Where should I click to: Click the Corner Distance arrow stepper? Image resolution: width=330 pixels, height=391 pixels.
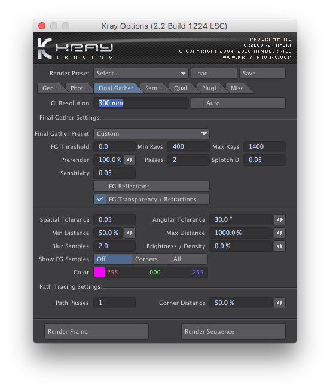[280, 303]
